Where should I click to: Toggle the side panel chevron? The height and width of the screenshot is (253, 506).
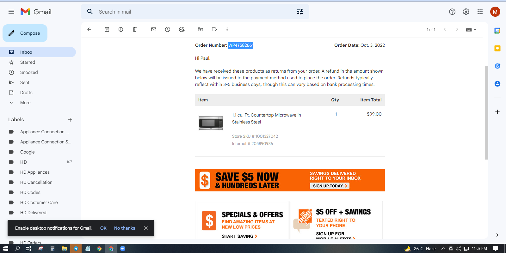click(497, 235)
